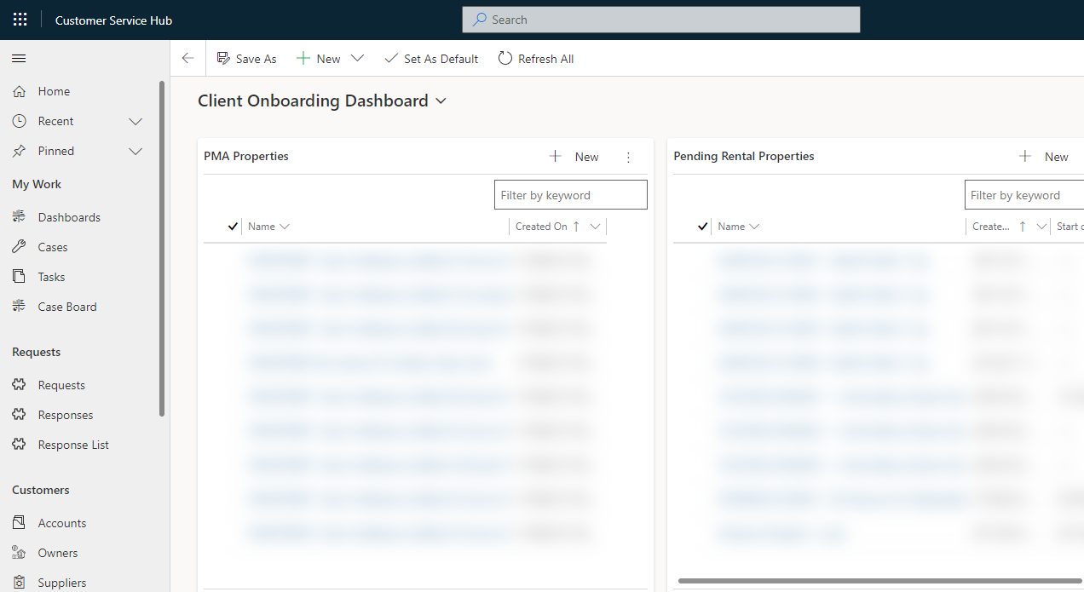Screen dimensions: 1084x592
Task: Click the Refresh All icon
Action: pyautogui.click(x=505, y=59)
